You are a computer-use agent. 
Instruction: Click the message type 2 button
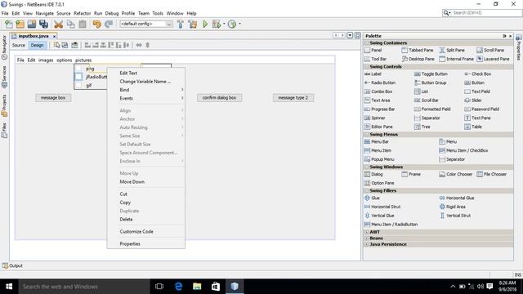click(293, 98)
